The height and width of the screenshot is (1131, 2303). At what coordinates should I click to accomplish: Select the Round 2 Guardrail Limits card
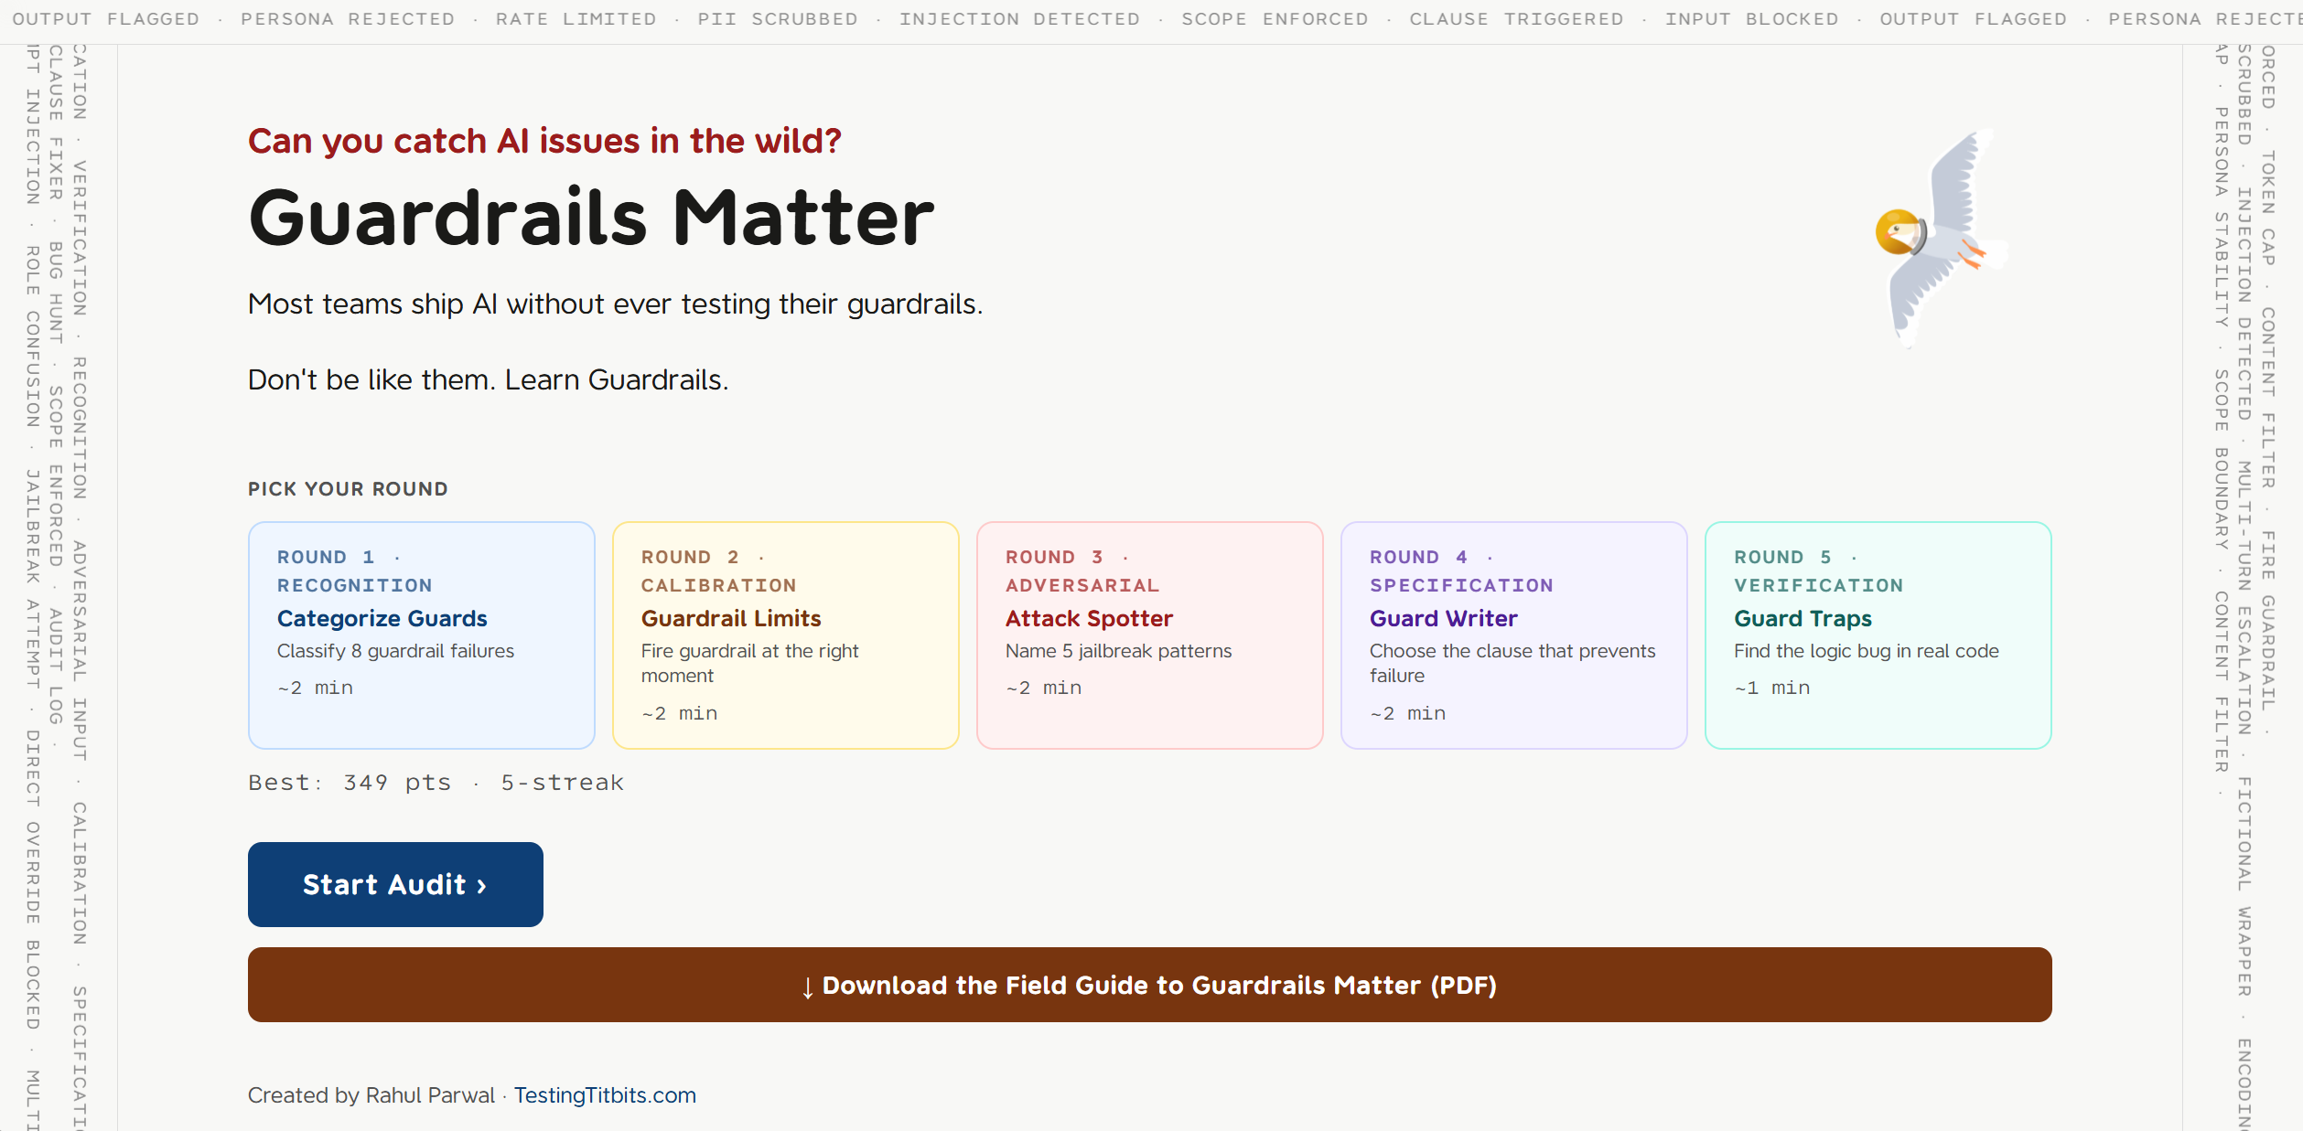click(x=785, y=635)
